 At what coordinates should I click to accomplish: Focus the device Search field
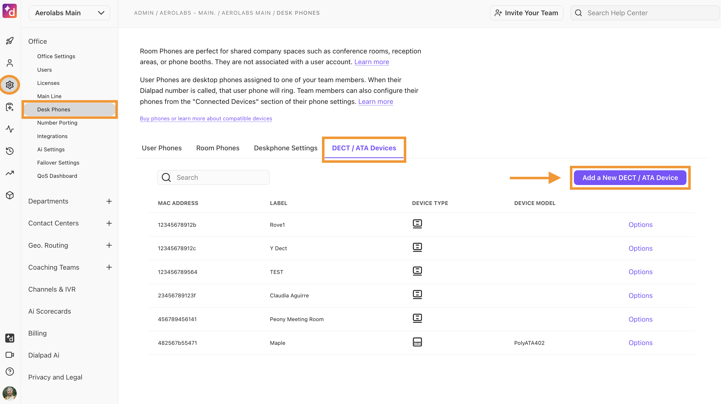tap(213, 178)
